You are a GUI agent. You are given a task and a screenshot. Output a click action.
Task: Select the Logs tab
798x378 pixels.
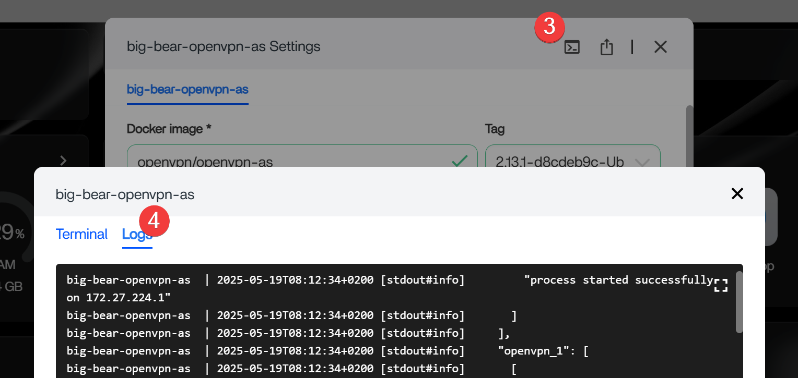point(137,235)
